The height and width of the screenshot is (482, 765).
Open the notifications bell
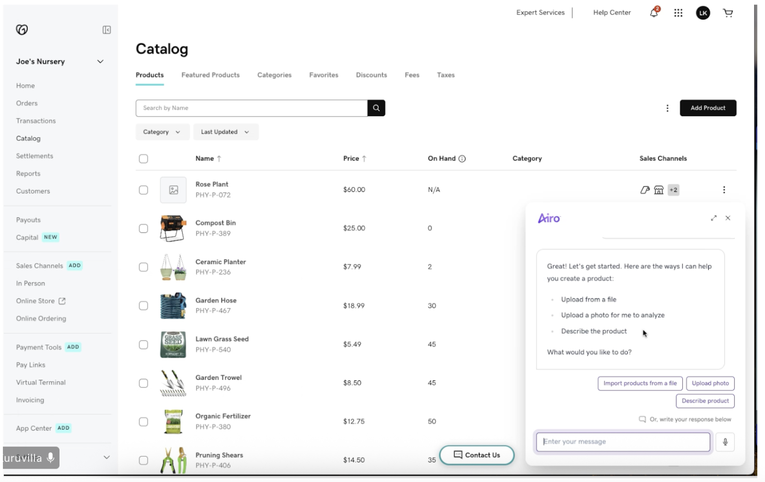click(x=654, y=12)
